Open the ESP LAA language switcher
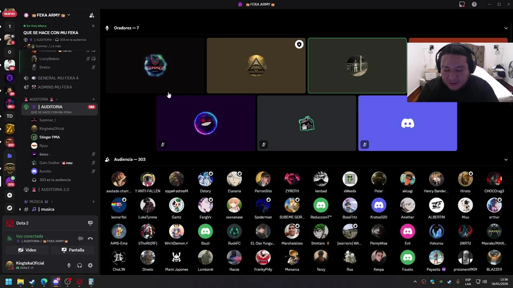This screenshot has height=288, width=513. (x=468, y=282)
